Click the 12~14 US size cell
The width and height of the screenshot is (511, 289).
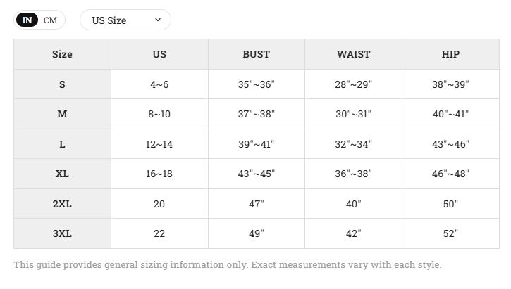[x=159, y=144]
